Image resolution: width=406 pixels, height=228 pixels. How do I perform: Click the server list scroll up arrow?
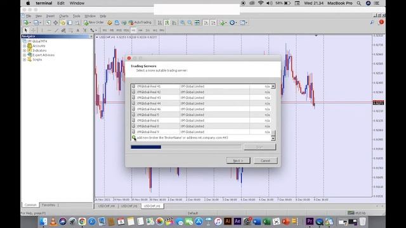click(273, 86)
